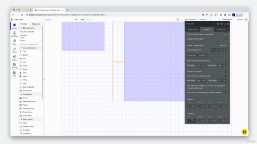Viewport: 257px width, 144px height.
Task: Enable Make this element fixed height
Action: (226, 76)
